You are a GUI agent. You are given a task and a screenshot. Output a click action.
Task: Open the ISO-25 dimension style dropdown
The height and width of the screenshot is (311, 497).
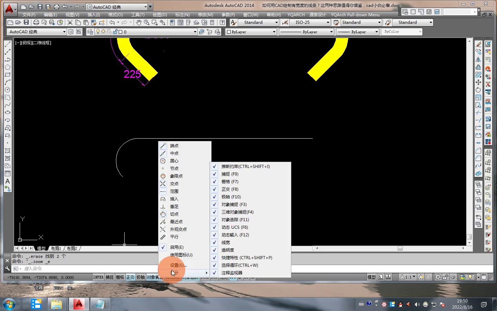tap(328, 22)
